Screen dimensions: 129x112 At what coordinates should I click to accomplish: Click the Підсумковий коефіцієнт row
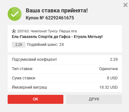tap(65, 60)
